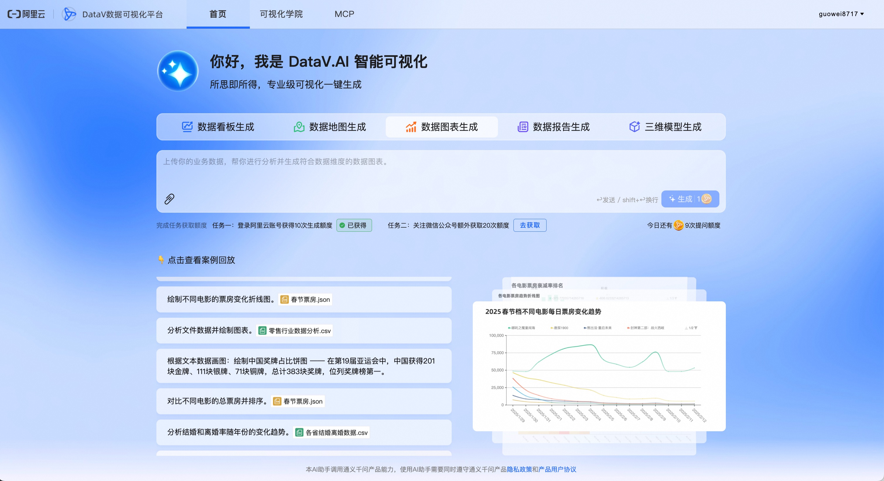Click the 今日还有 9次提问额度 quota text

coord(684,225)
